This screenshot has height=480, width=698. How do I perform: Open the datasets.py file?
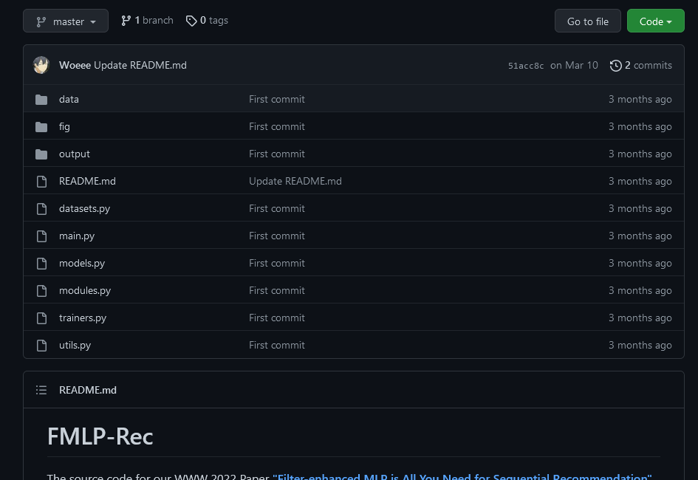(x=85, y=209)
